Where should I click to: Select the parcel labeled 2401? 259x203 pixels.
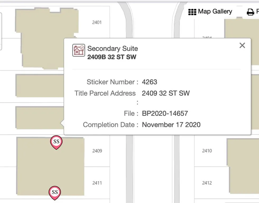click(97, 22)
